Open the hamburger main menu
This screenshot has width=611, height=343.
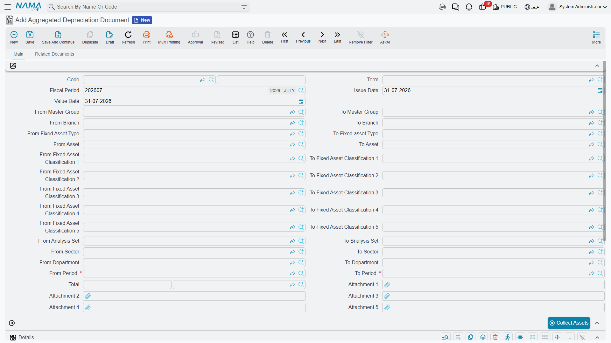[x=8, y=7]
